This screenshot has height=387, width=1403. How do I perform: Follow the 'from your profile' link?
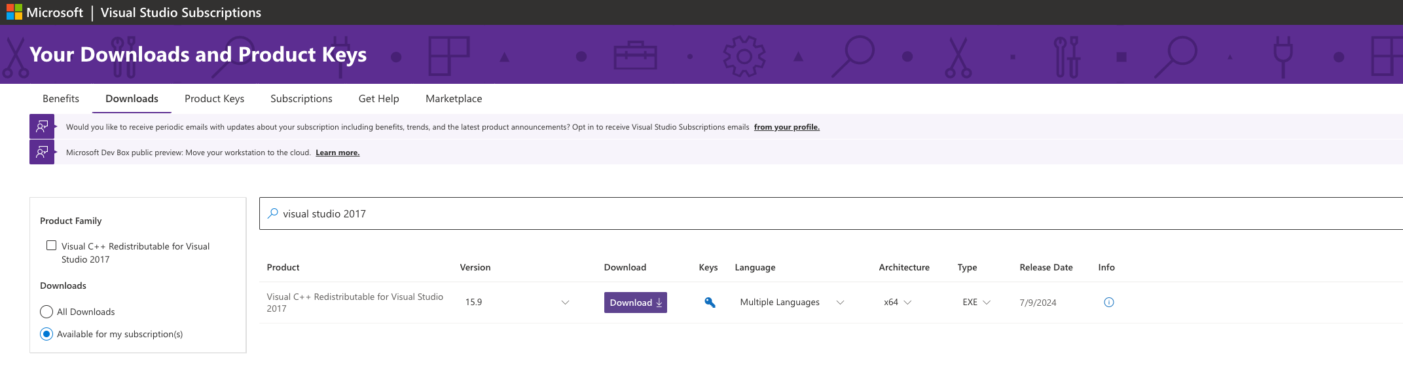786,127
